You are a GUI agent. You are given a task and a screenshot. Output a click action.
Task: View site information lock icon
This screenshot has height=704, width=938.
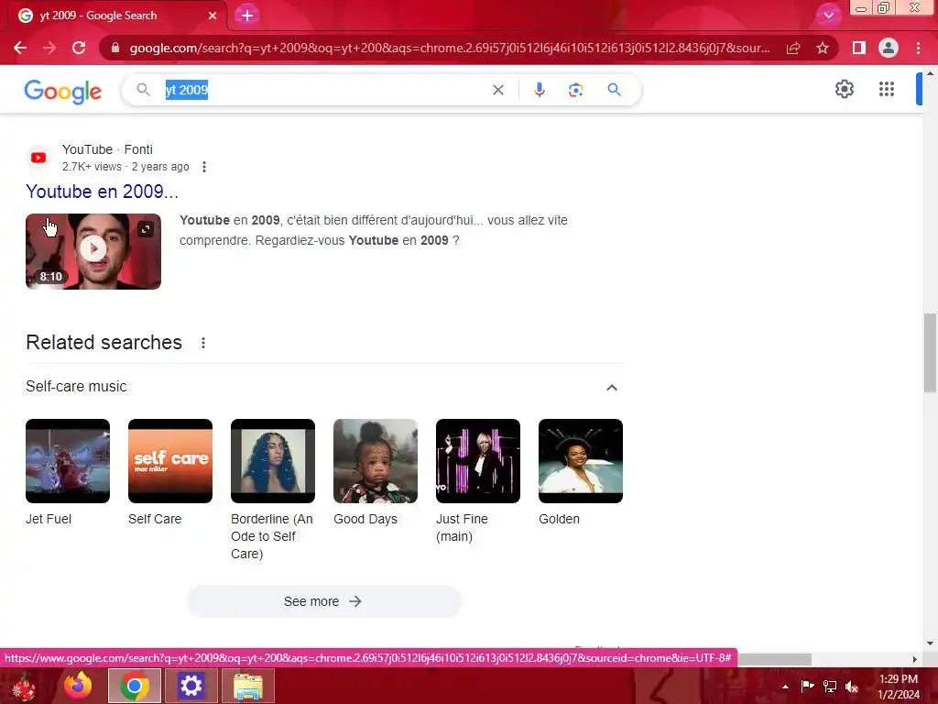pyautogui.click(x=115, y=48)
